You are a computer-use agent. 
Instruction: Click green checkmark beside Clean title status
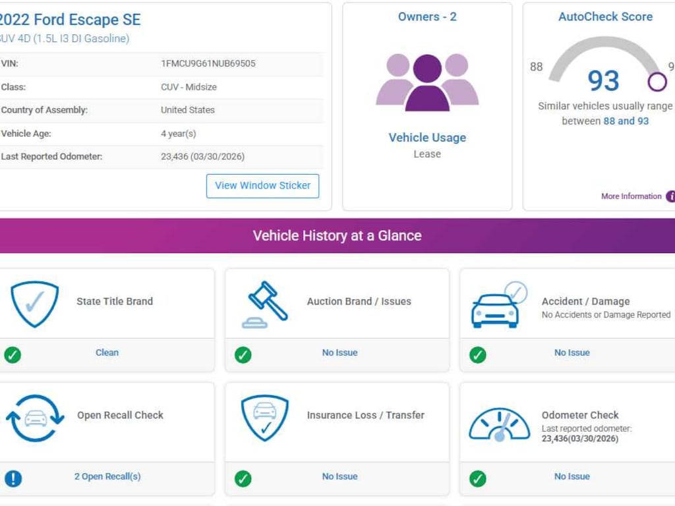click(x=13, y=354)
